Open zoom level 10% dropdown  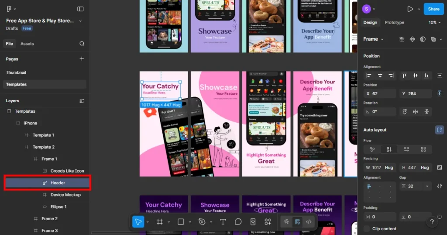(434, 22)
